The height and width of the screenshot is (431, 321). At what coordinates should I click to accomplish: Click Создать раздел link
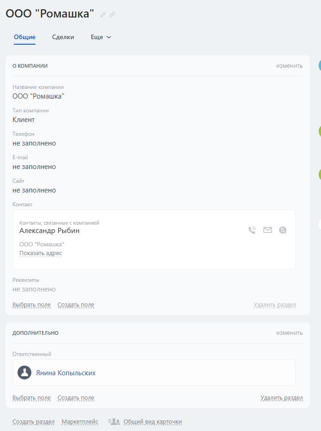pyautogui.click(x=33, y=422)
